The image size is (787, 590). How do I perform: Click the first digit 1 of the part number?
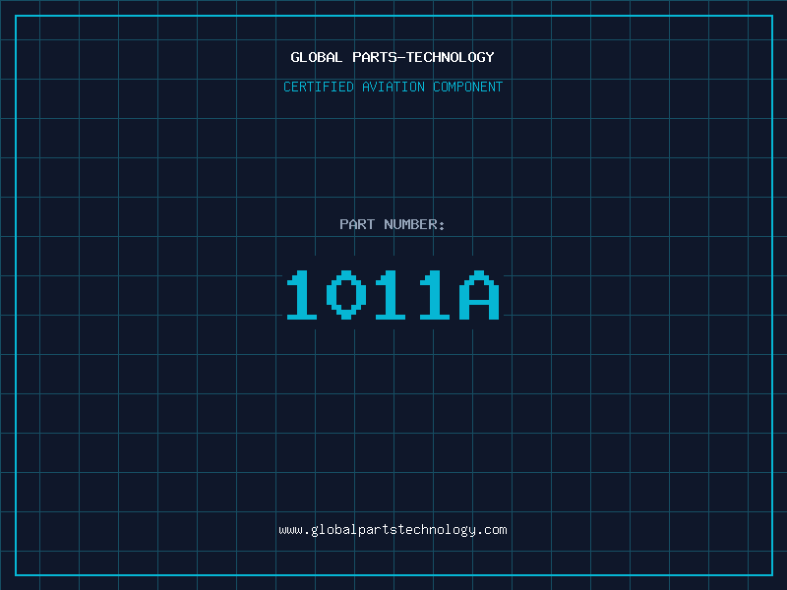pyautogui.click(x=303, y=295)
